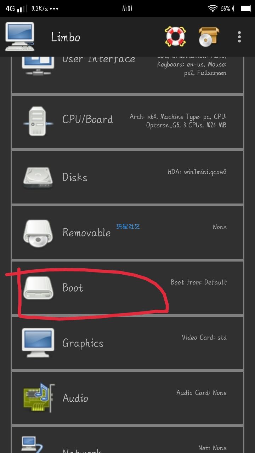Image resolution: width=255 pixels, height=453 pixels.
Task: Click the package disc install icon
Action: pos(209,37)
